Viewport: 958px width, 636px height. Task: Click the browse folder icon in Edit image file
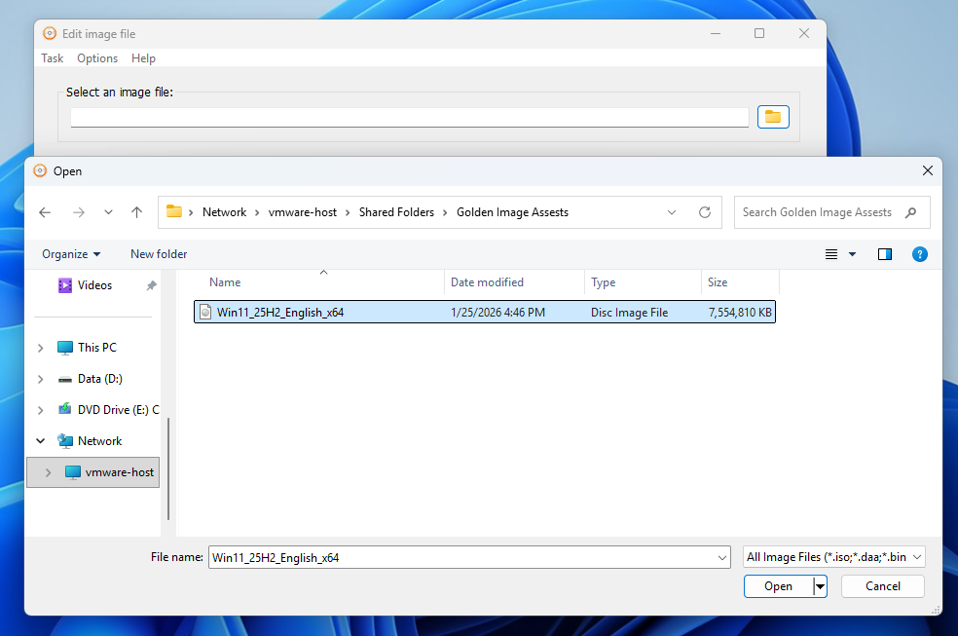[773, 117]
